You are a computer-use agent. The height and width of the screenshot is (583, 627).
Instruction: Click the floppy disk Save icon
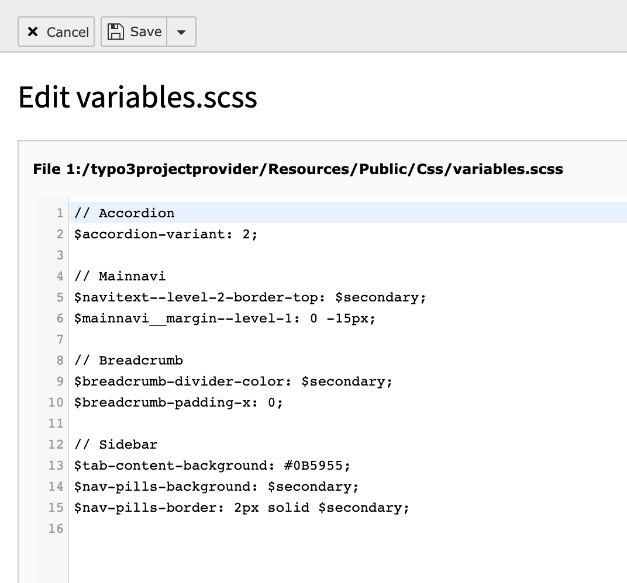116,32
